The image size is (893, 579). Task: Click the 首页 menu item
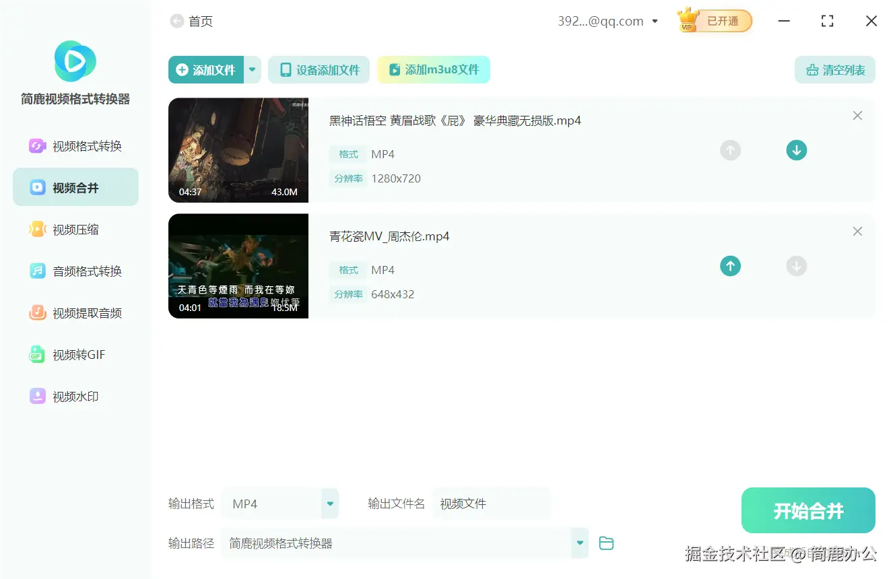click(x=200, y=21)
